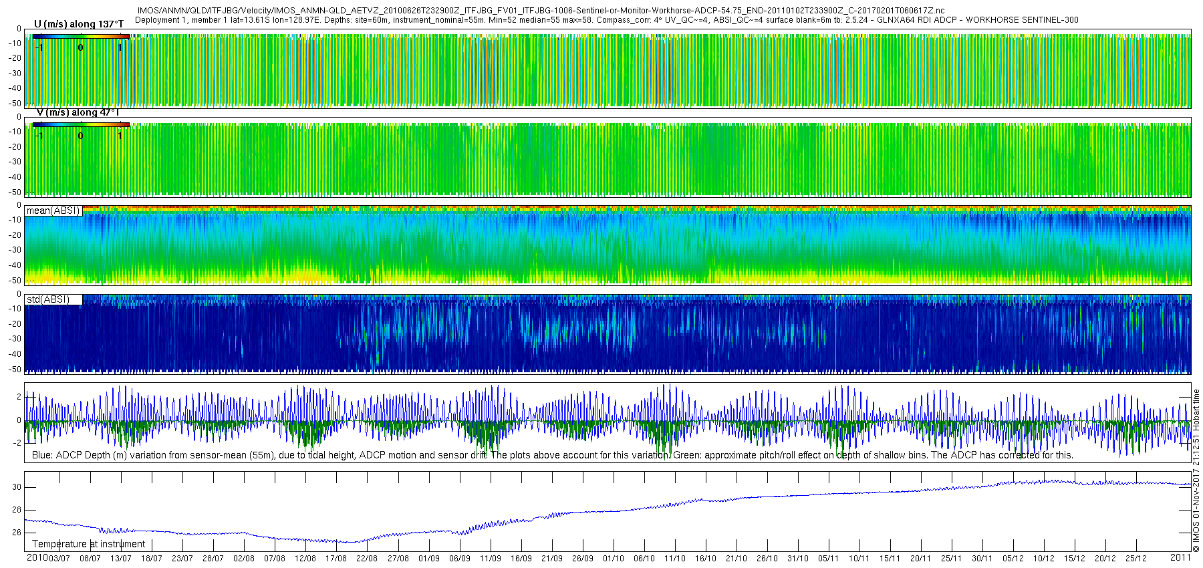Click the Deployment 1 metadata line
Viewport: 1203px width, 568px height.
pyautogui.click(x=606, y=20)
